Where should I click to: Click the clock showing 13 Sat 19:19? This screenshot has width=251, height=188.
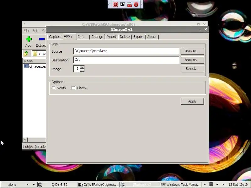coord(238,185)
